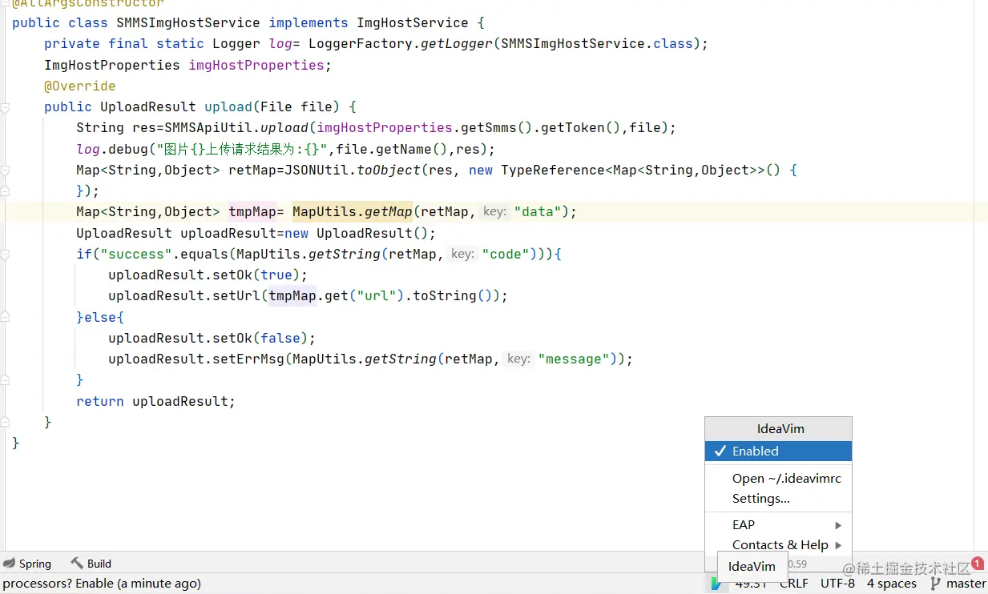Click the SMMSImgHostService class name in the declaration
This screenshot has width=988, height=594.
point(188,22)
